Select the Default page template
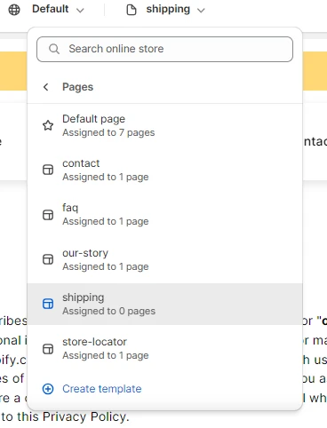 (x=164, y=125)
